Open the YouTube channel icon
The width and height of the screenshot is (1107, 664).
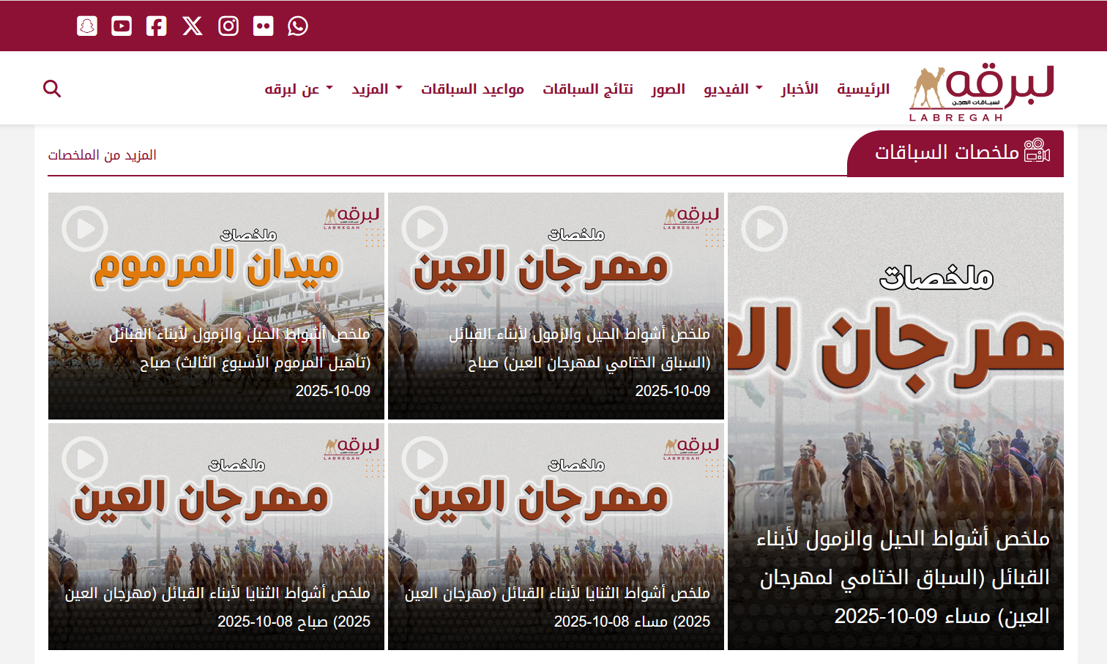pos(122,26)
